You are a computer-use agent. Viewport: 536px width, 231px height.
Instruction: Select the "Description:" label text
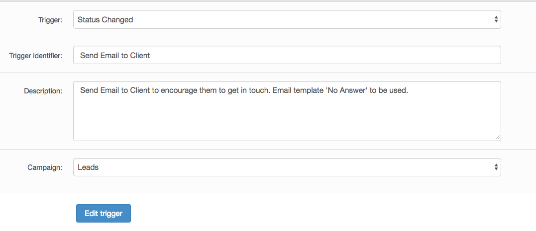(x=43, y=91)
